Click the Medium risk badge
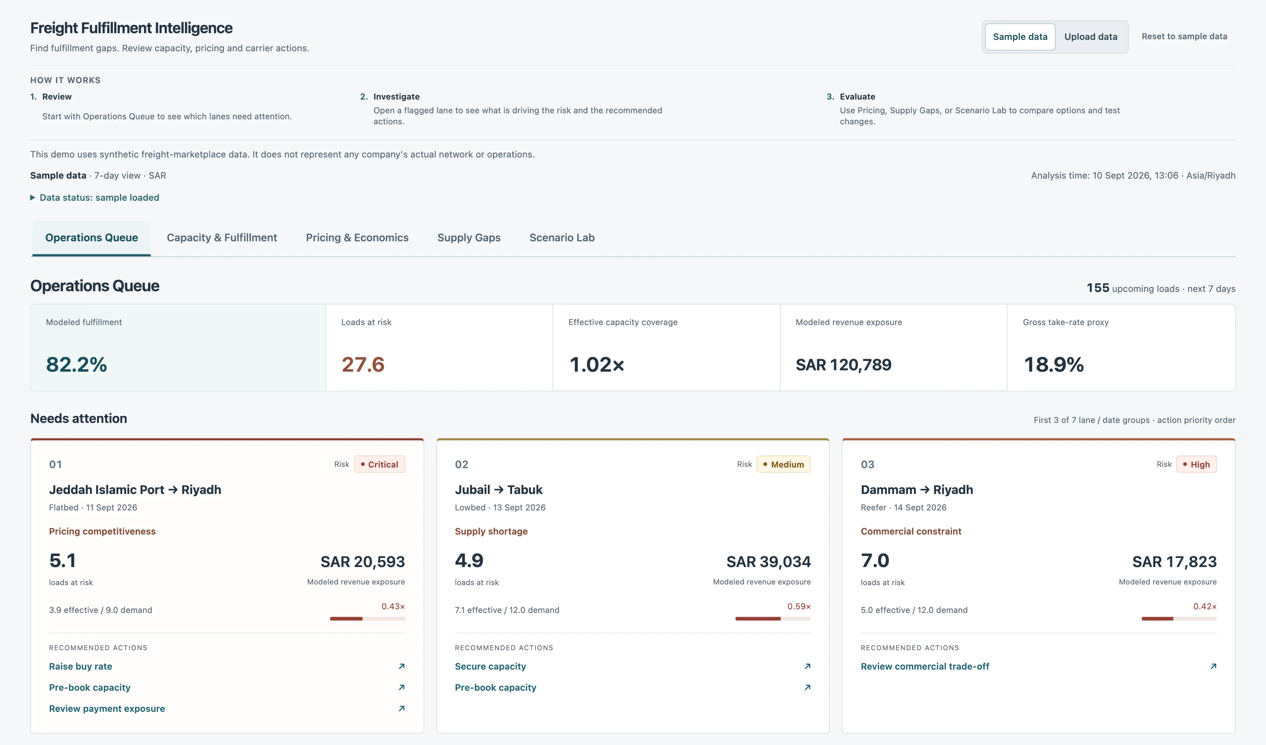 (783, 464)
